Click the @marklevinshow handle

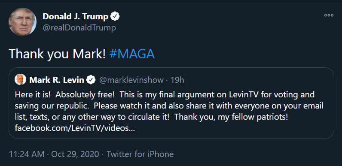[131, 80]
